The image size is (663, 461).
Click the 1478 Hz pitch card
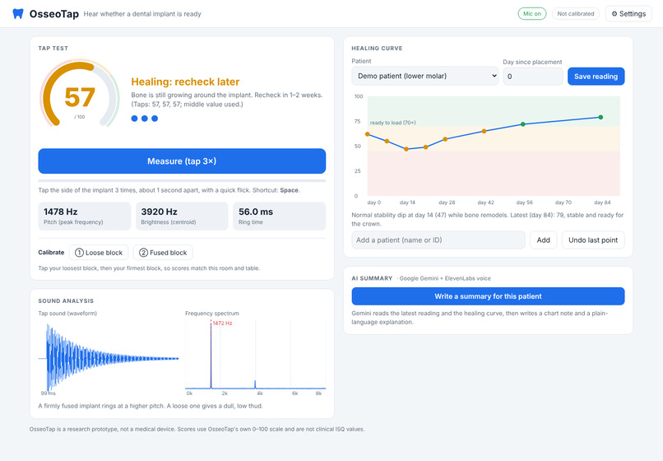pyautogui.click(x=85, y=216)
